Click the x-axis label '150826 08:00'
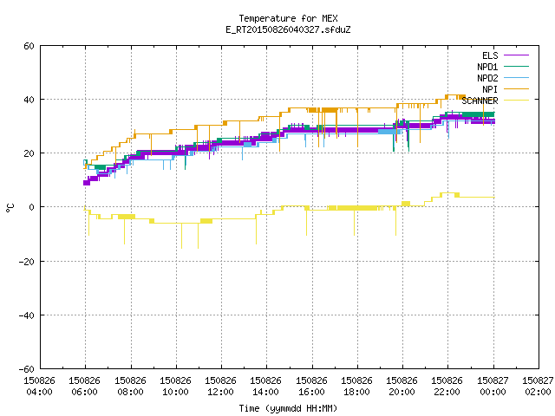Screen dimensions: 555x416 pyautogui.click(x=130, y=387)
